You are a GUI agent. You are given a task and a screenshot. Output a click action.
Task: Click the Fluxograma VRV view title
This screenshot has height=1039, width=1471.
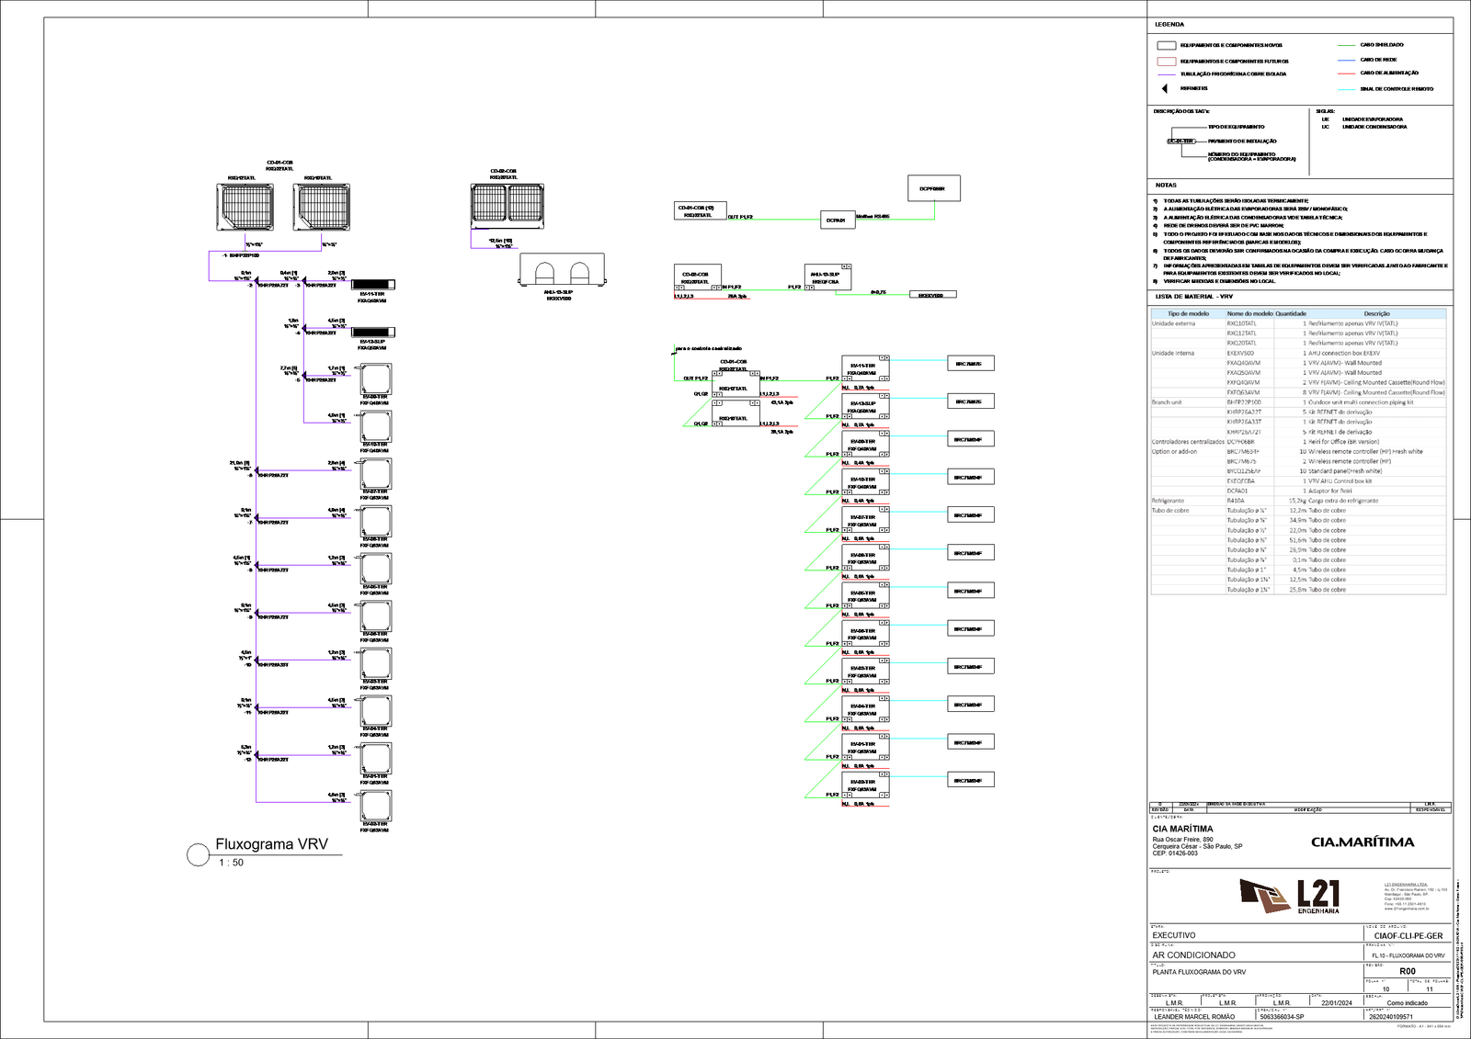271,844
